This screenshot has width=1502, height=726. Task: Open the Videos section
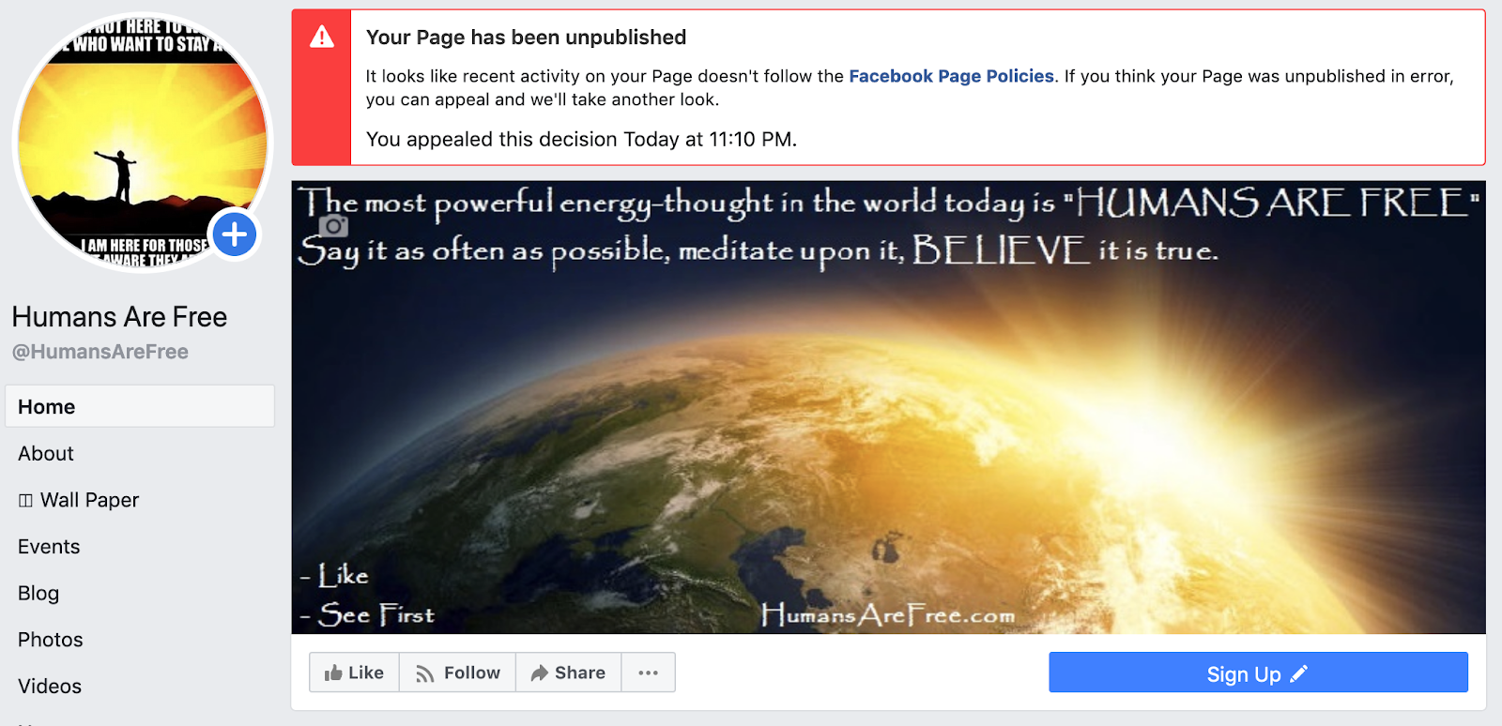pos(50,686)
